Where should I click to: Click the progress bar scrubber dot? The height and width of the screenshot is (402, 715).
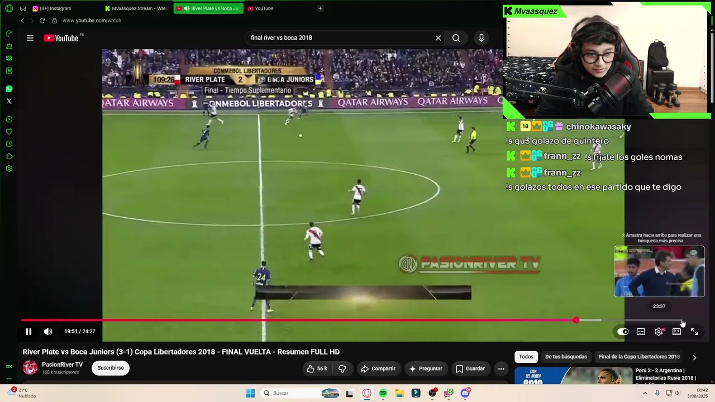[576, 320]
